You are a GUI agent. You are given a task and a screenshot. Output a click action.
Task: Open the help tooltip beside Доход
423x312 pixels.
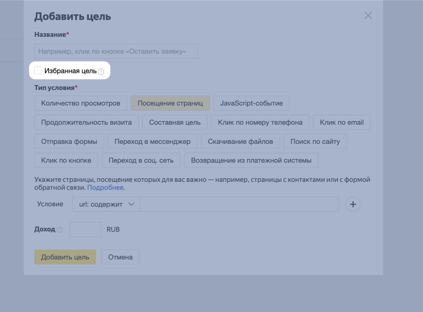coord(60,230)
